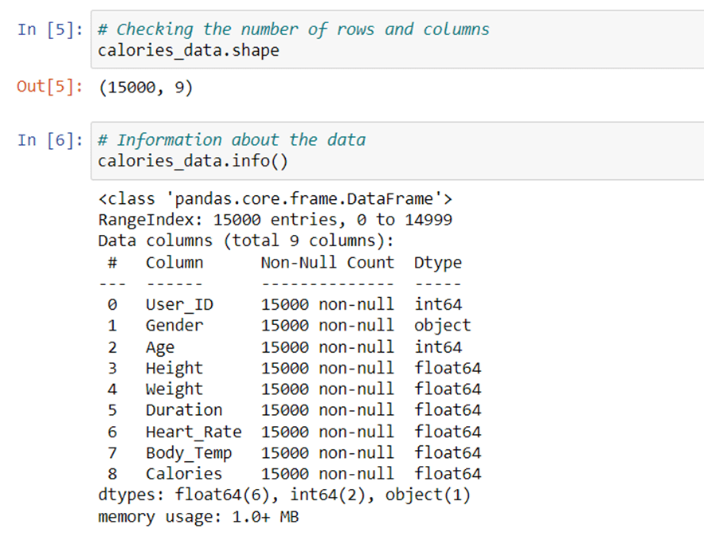The width and height of the screenshot is (704, 536).
Task: Click the 'float64' dtype of Height
Action: tap(448, 368)
